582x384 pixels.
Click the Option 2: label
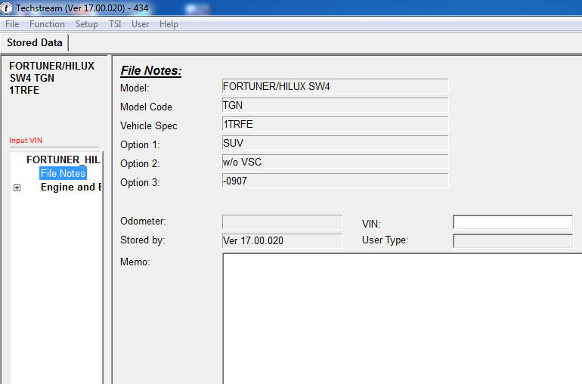coord(140,164)
